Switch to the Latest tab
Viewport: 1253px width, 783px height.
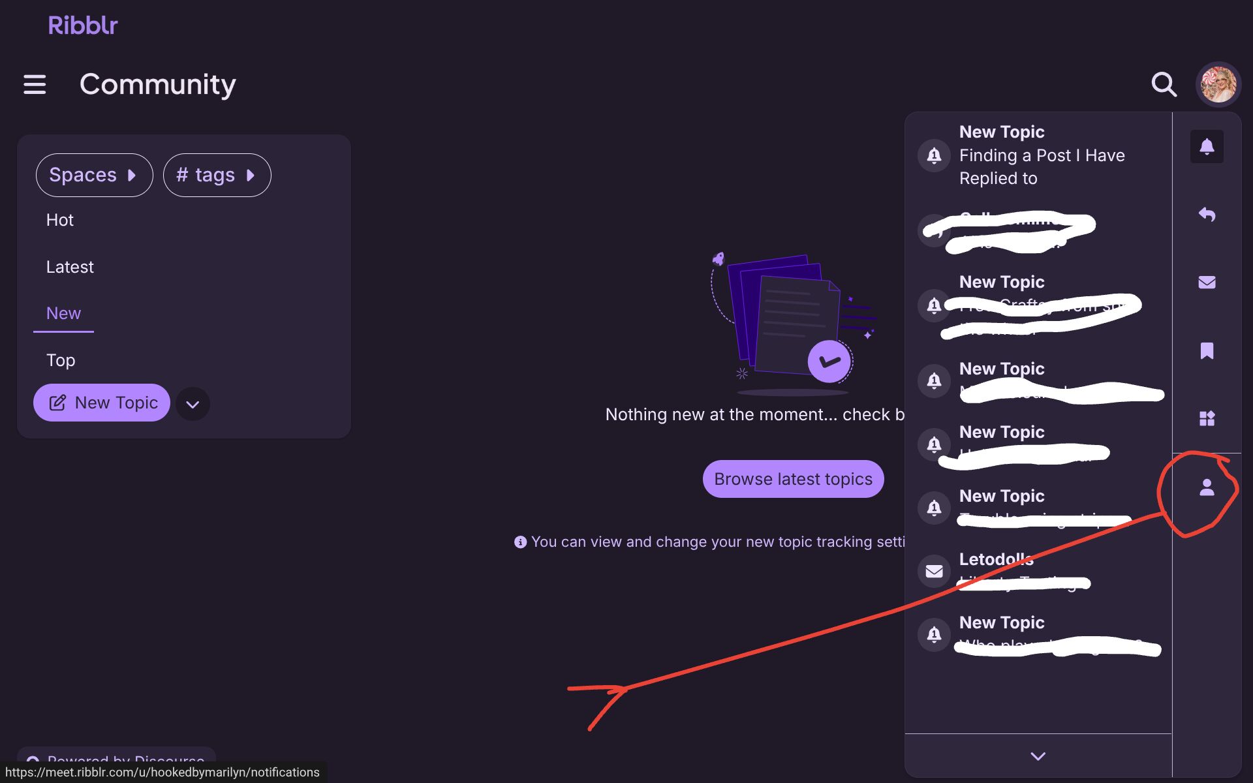click(70, 267)
